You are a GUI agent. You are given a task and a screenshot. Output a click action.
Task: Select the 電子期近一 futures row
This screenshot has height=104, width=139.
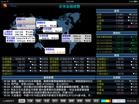click(117, 65)
